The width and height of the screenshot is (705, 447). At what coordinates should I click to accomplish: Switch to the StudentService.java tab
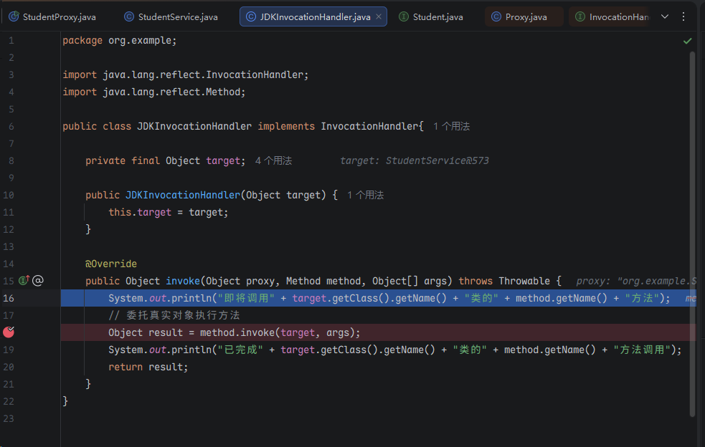[x=177, y=16]
